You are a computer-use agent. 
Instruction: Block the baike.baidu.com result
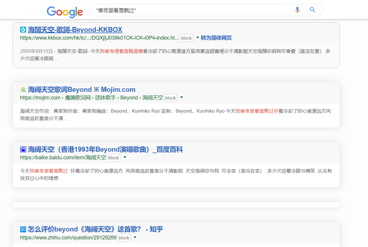(114, 158)
